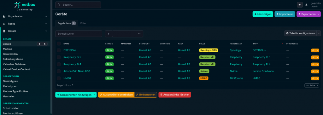The height and width of the screenshot is (115, 323).
Task: Select the checkbox for Raspberry Pi 4
Action: 59,64
